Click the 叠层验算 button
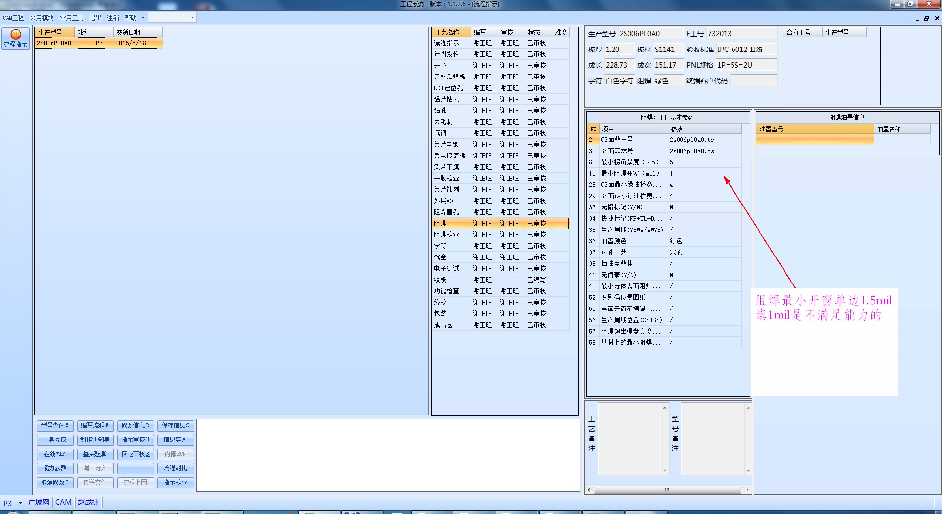The height and width of the screenshot is (514, 942). tap(95, 454)
